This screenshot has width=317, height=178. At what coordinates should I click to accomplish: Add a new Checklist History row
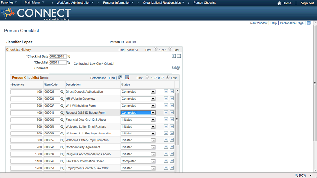click(174, 56)
